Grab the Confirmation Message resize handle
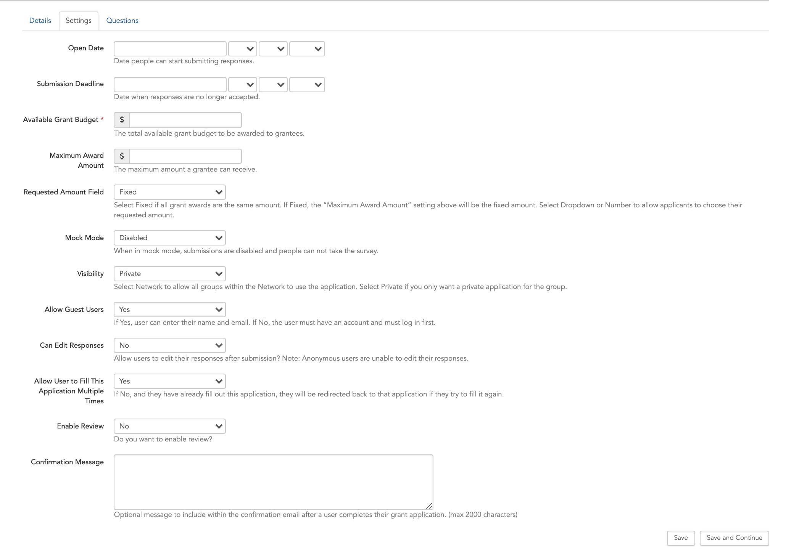The image size is (786, 552). [429, 506]
